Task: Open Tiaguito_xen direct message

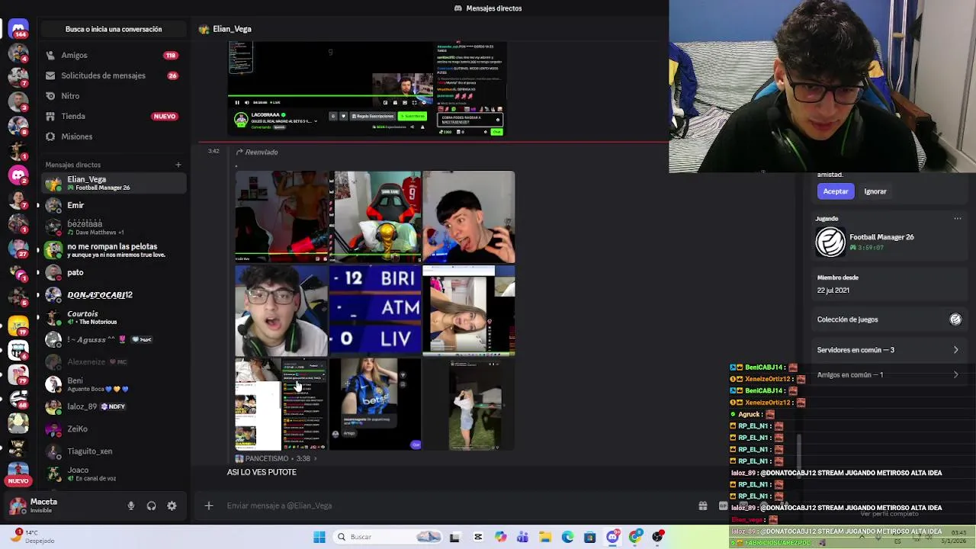Action: (x=113, y=451)
